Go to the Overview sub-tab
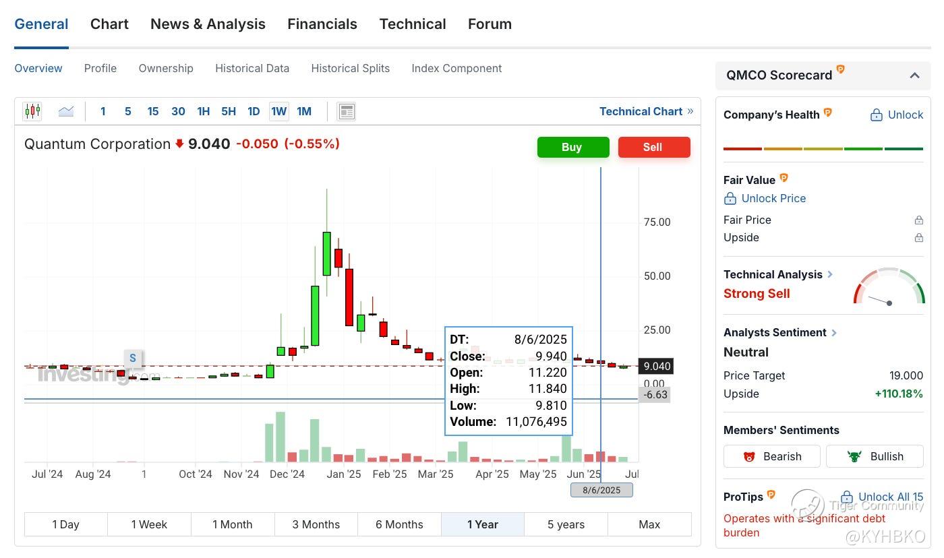The height and width of the screenshot is (558, 944). [x=38, y=68]
